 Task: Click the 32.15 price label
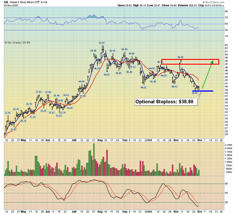(x=16, y=109)
